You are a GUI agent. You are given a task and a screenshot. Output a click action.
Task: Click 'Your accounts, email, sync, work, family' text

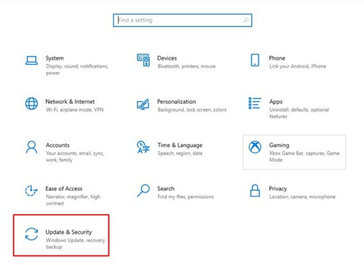click(x=75, y=156)
